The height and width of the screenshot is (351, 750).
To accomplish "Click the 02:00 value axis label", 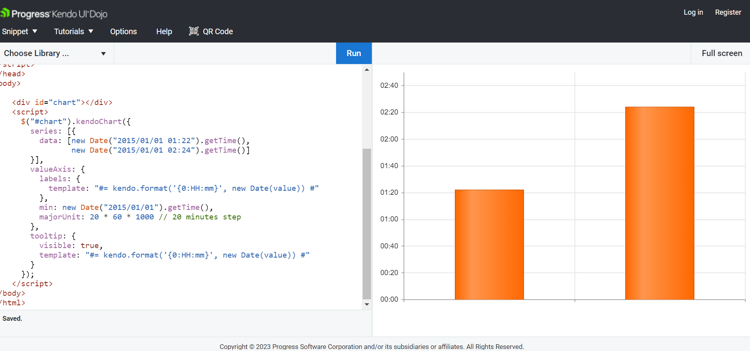I will pyautogui.click(x=389, y=139).
